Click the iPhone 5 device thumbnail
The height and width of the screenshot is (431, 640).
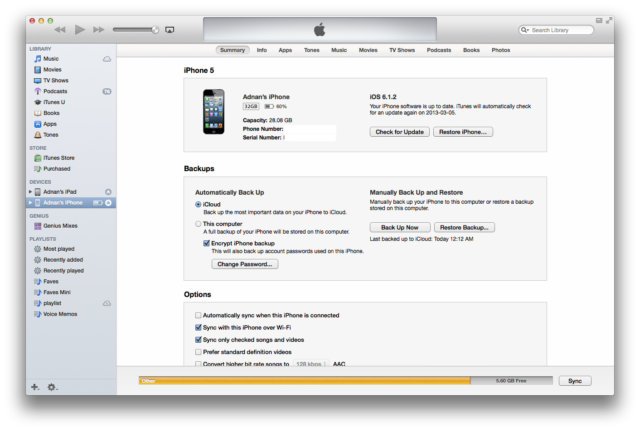click(x=213, y=112)
